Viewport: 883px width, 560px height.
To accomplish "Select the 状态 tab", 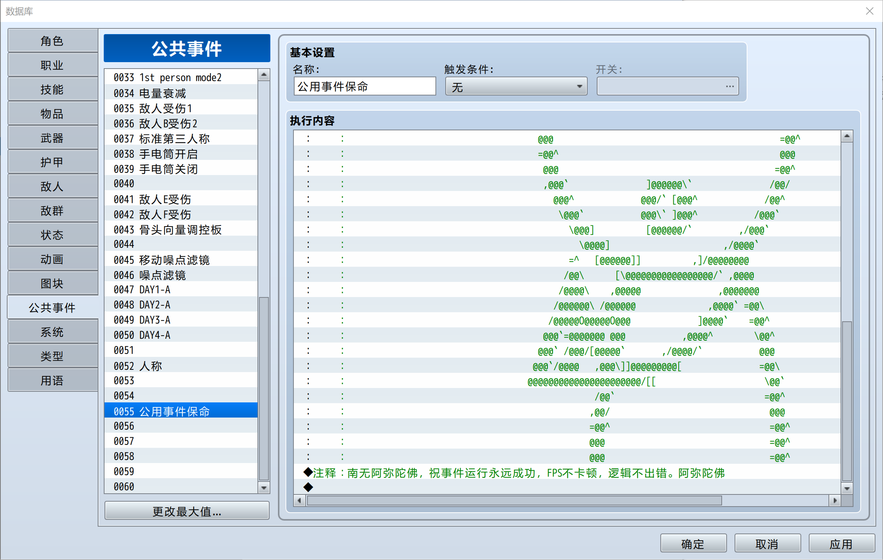I will [x=53, y=235].
